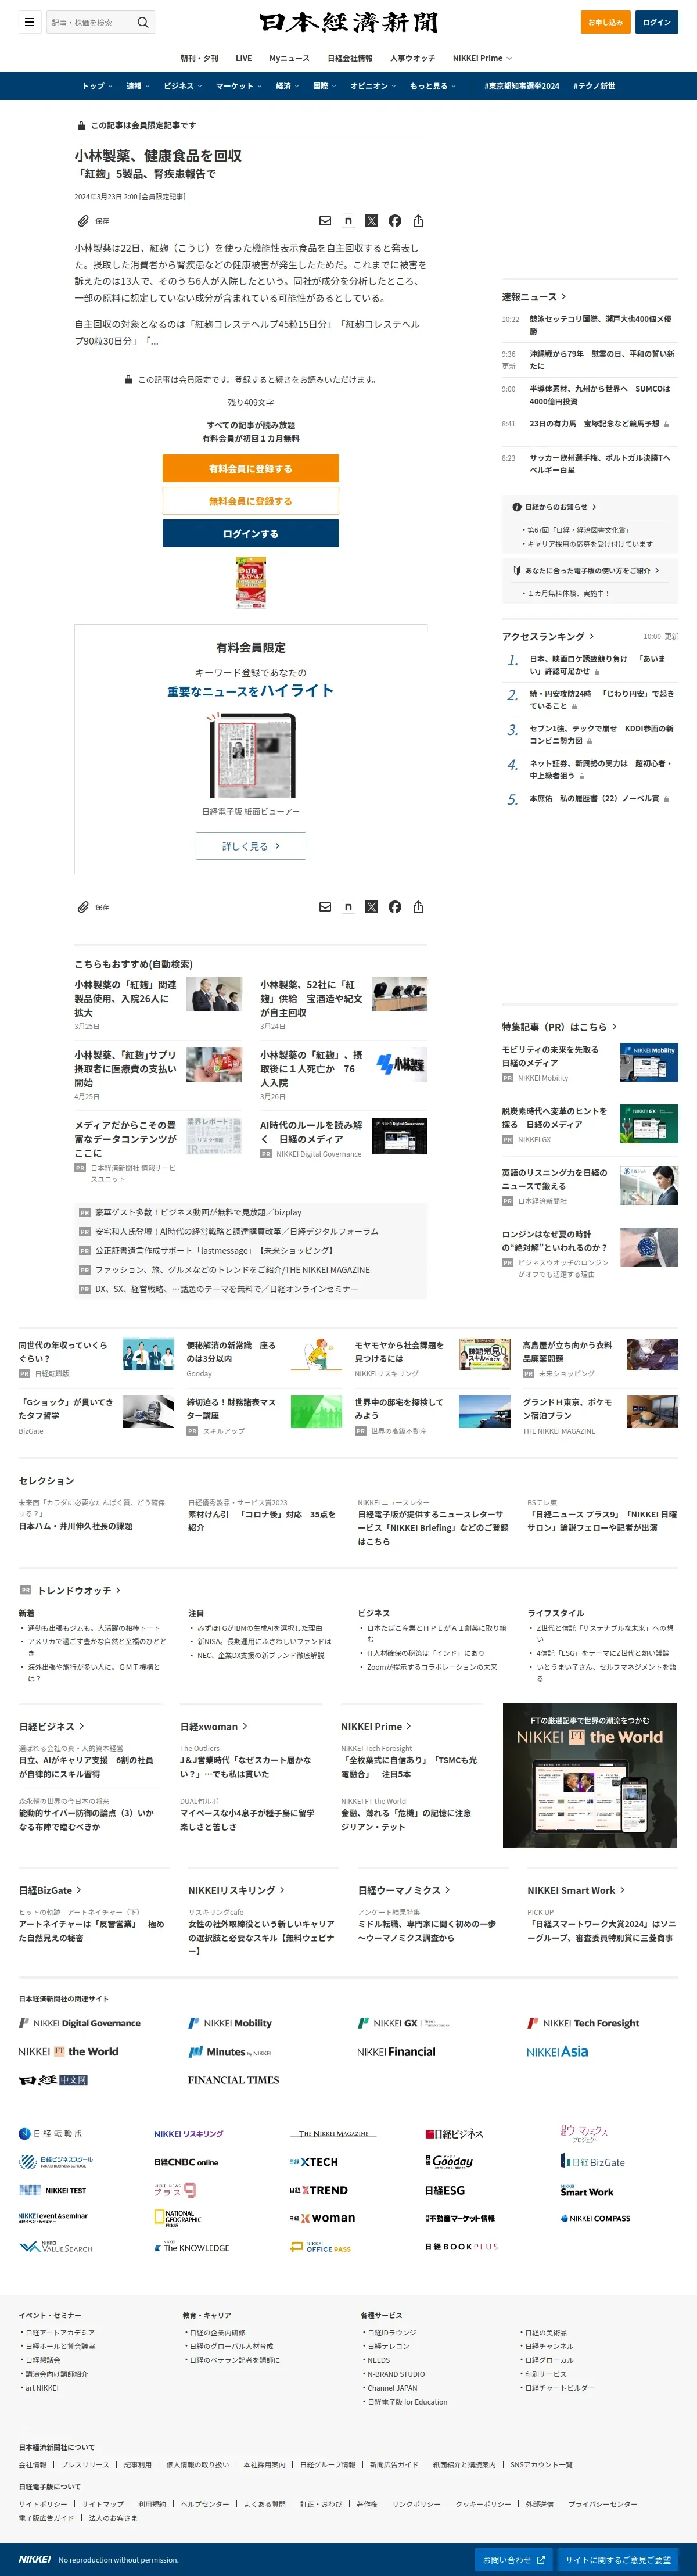This screenshot has height=2576, width=697.
Task: Click bottom note 'n' share icon
Action: tap(348, 907)
